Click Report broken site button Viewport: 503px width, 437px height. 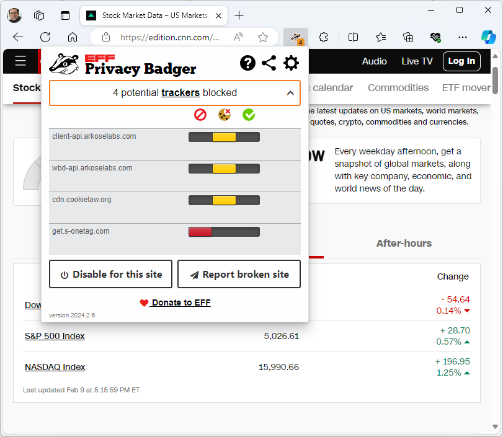click(x=239, y=274)
